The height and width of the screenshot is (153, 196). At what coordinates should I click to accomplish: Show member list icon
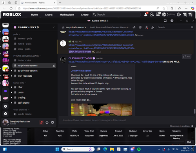tap(152, 27)
